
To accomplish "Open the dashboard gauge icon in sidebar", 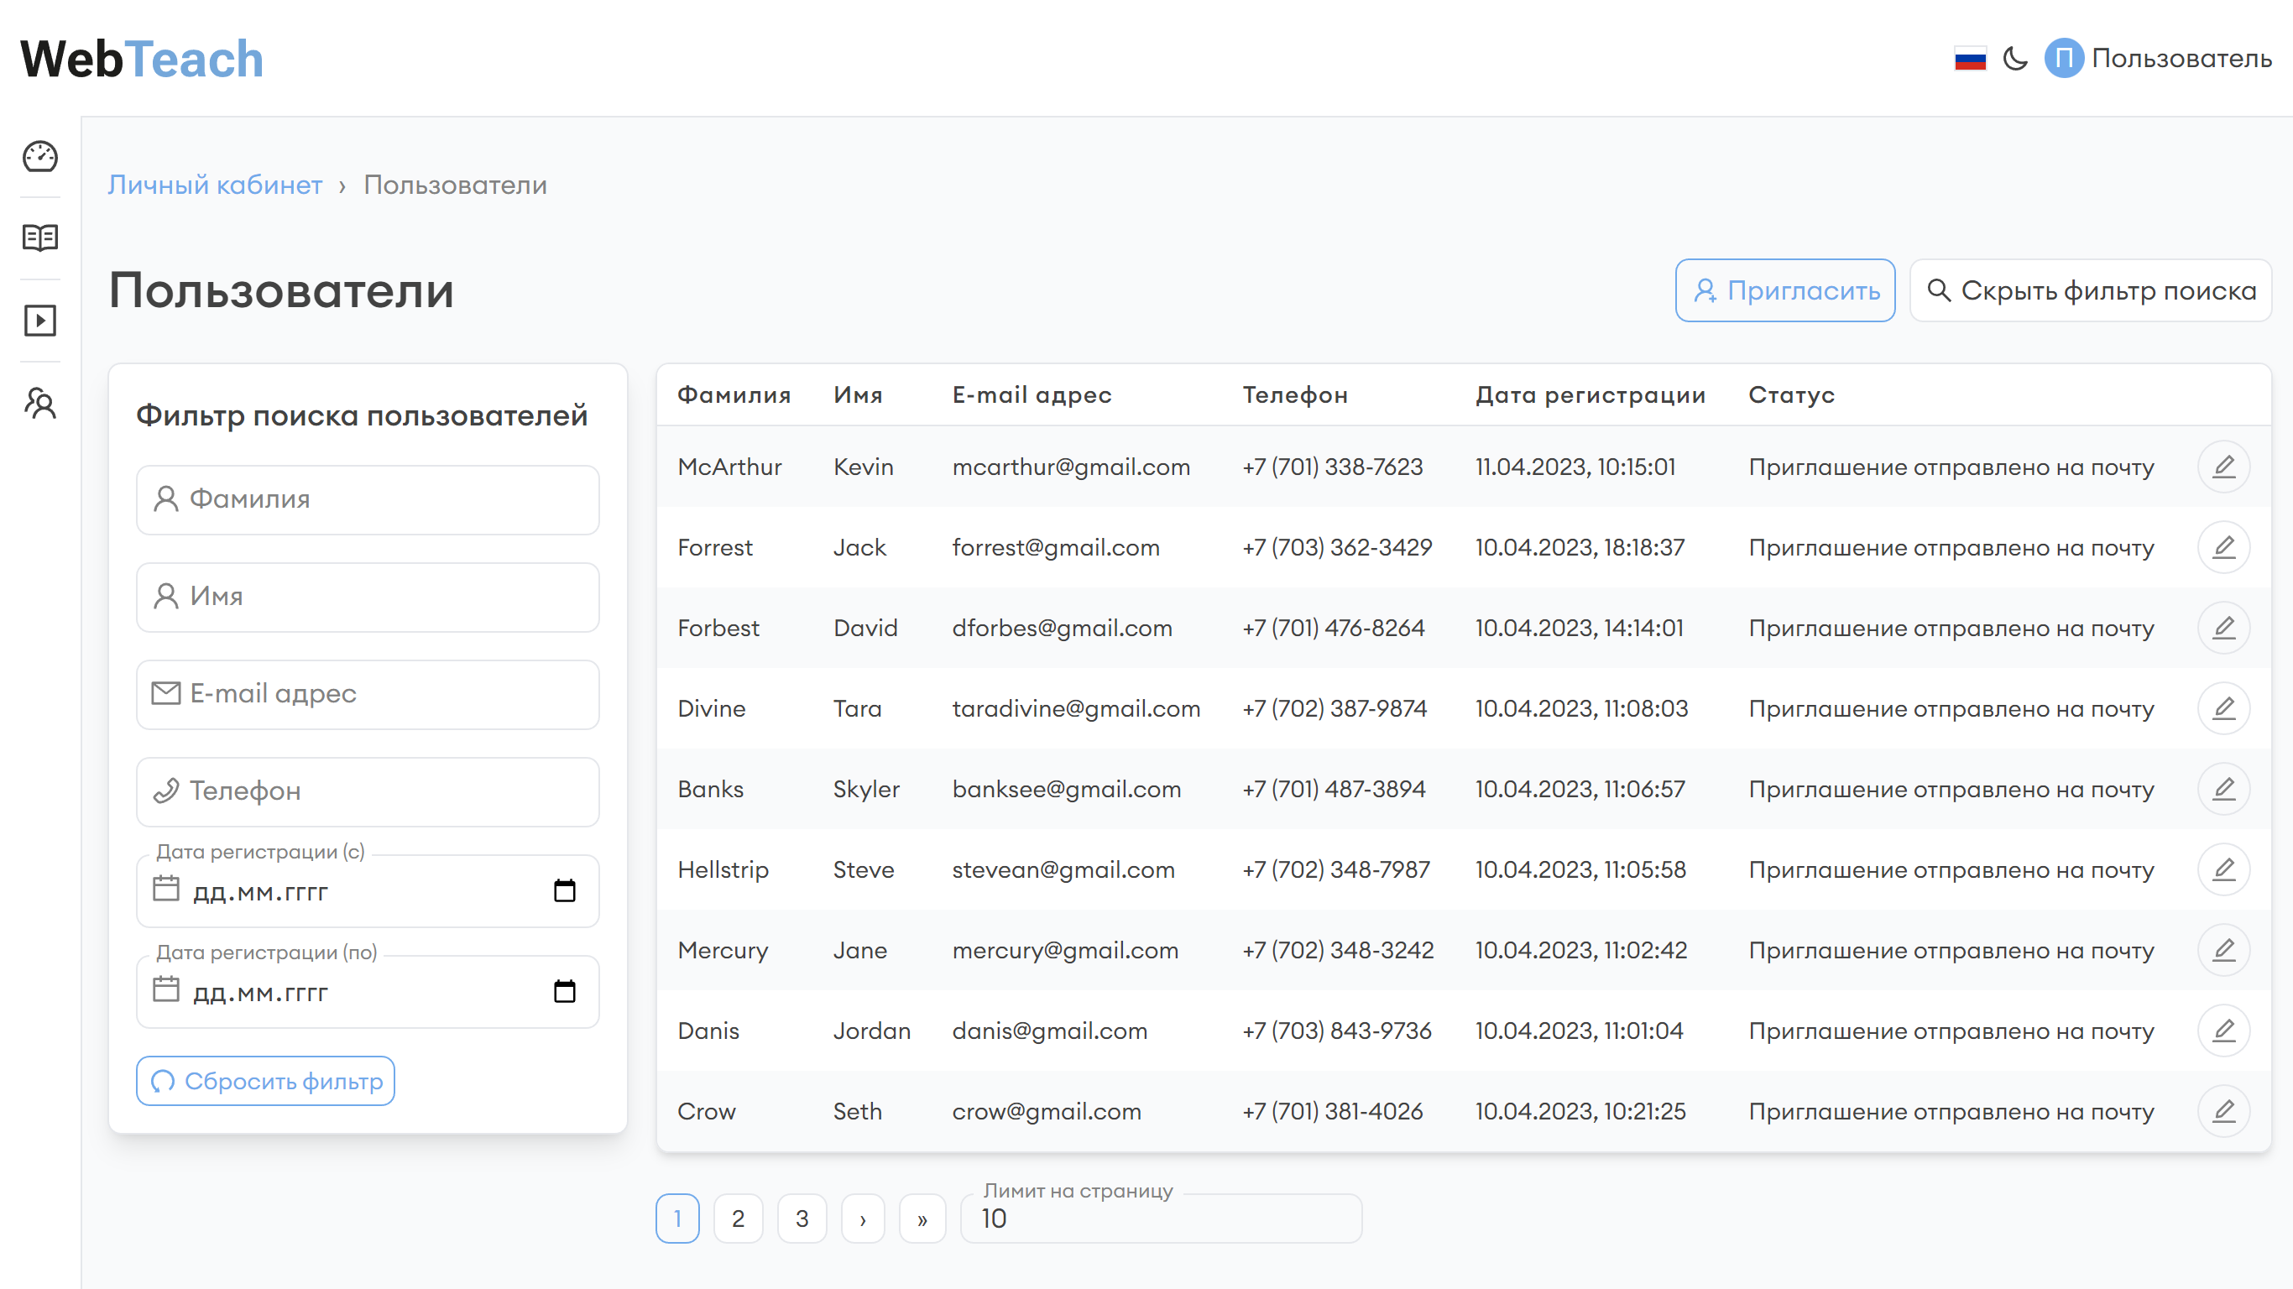I will point(40,157).
